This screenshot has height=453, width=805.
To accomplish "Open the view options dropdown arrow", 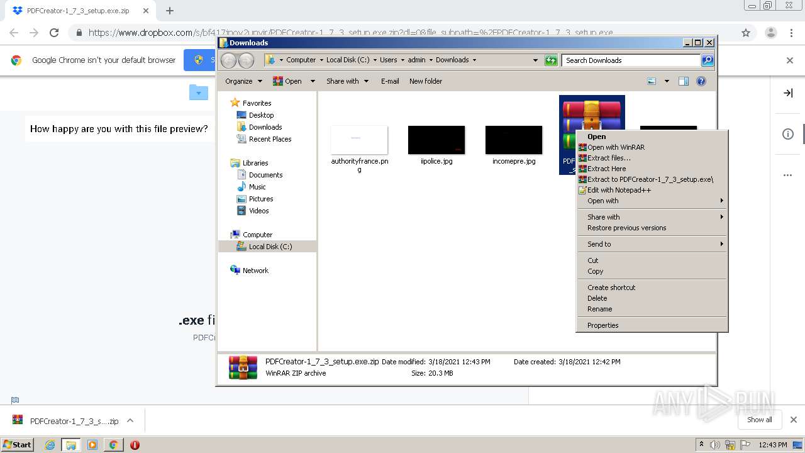I will point(667,81).
